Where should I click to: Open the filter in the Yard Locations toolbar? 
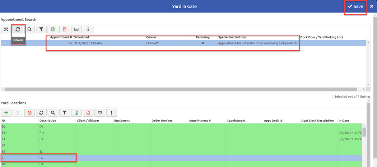coord(65,113)
